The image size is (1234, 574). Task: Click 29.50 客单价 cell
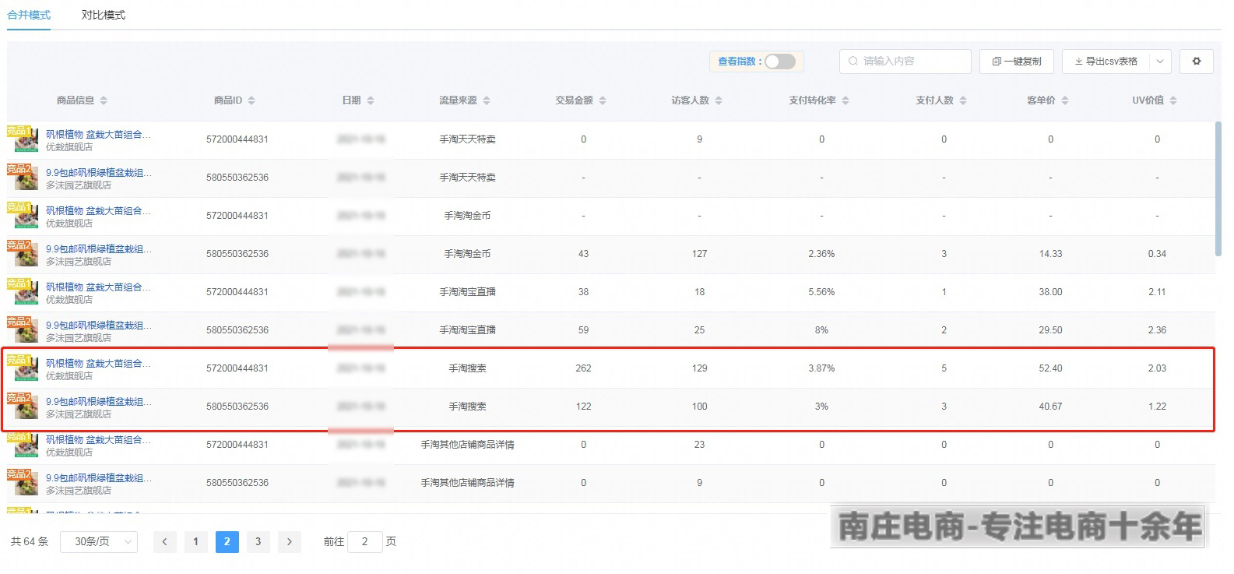point(1050,330)
